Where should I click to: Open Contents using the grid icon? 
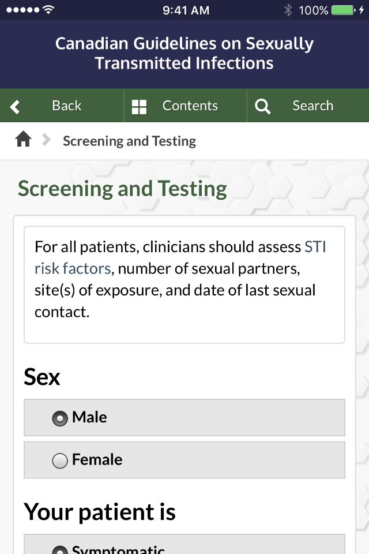point(139,106)
